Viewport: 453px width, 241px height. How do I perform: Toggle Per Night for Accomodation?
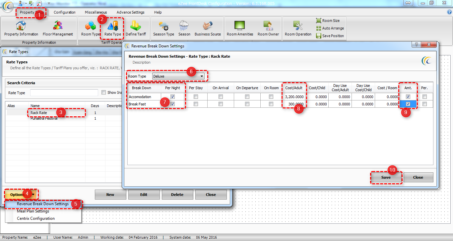coord(172,97)
